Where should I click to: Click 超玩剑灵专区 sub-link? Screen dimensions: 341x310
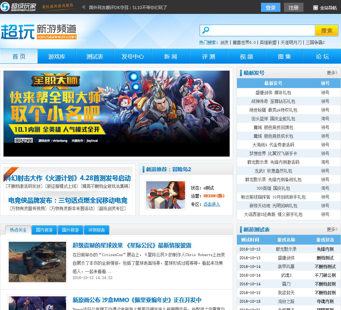pyautogui.click(x=112, y=208)
